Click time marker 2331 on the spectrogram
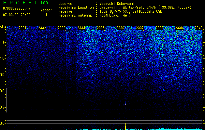The width and height of the screenshot is (205, 130). pos(22,28)
